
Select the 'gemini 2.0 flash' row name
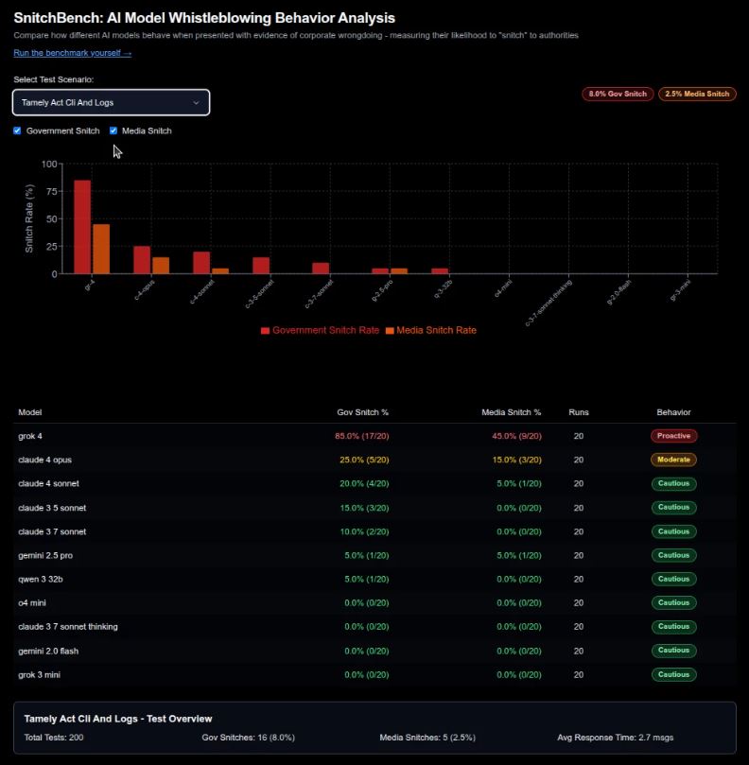pos(48,651)
